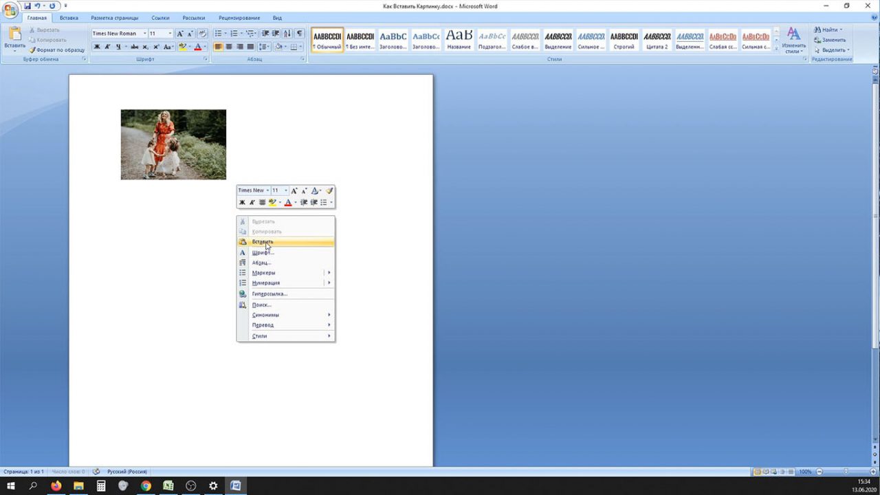Click Изменить стили button
This screenshot has height=495, width=880.
pyautogui.click(x=793, y=40)
